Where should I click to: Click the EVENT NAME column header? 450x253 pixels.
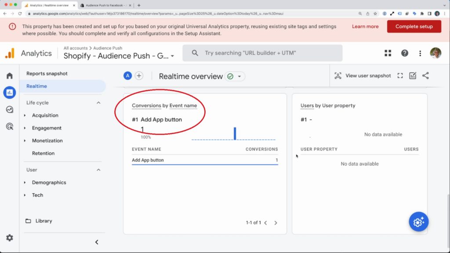146,149
